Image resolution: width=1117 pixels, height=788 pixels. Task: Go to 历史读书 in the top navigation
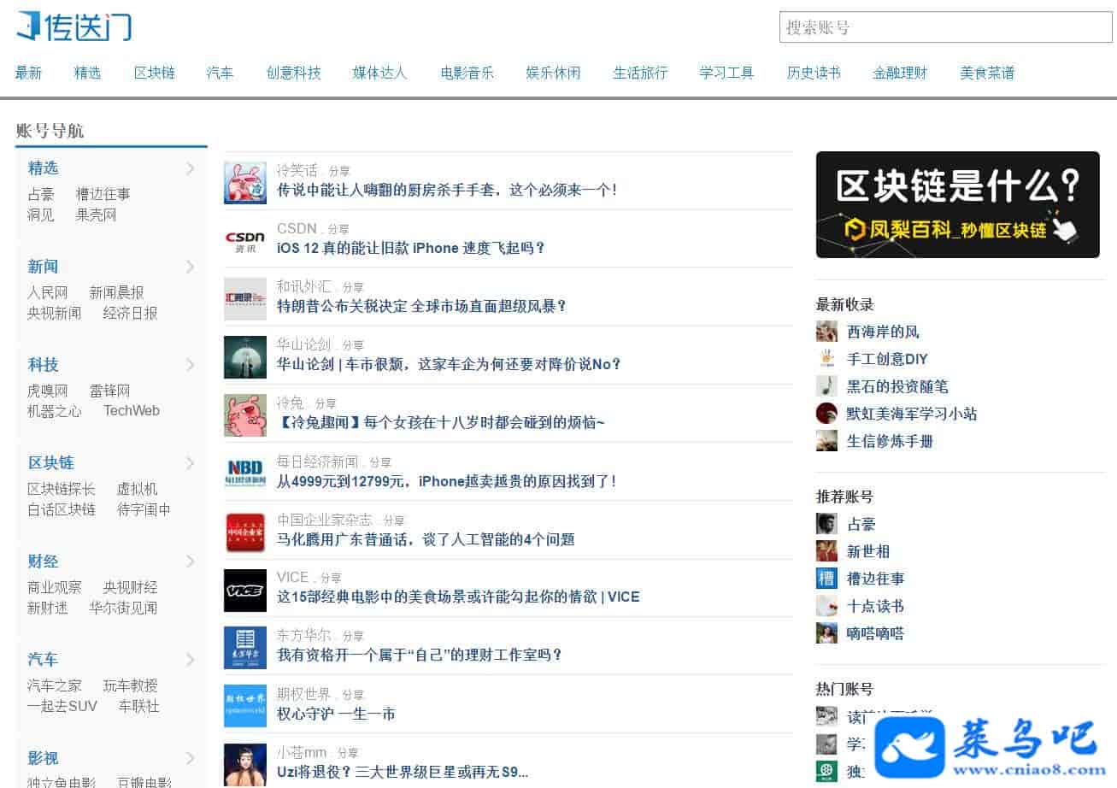click(x=814, y=73)
